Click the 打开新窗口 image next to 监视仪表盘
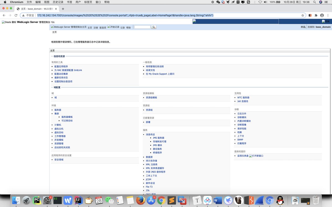The image size is (332, 207). (x=256, y=156)
